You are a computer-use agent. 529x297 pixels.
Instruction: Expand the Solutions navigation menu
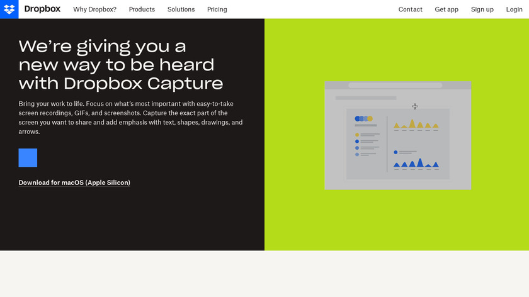click(x=181, y=9)
